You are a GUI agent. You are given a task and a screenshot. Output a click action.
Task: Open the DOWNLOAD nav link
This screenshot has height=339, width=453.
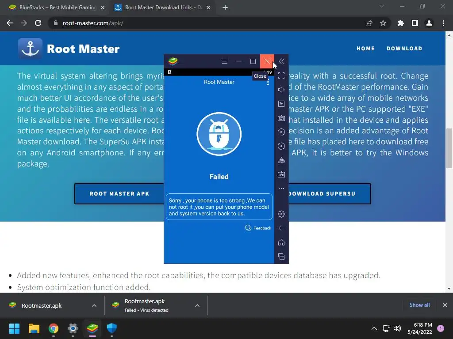(404, 49)
